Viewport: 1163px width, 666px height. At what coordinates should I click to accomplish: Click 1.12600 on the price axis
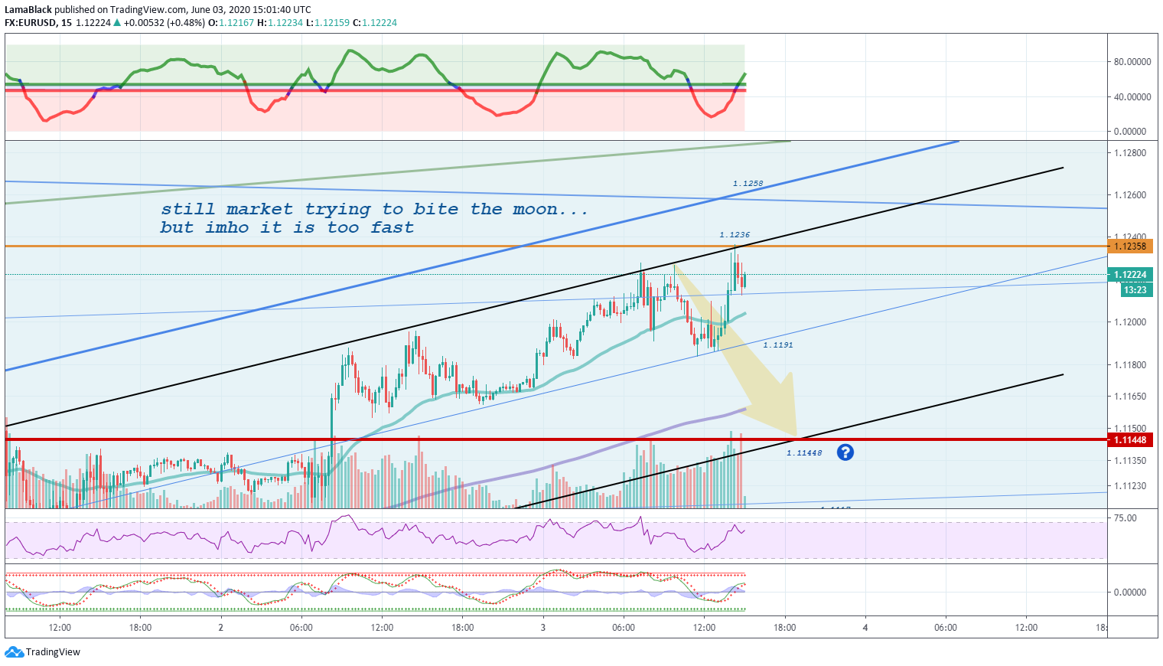(x=1130, y=195)
